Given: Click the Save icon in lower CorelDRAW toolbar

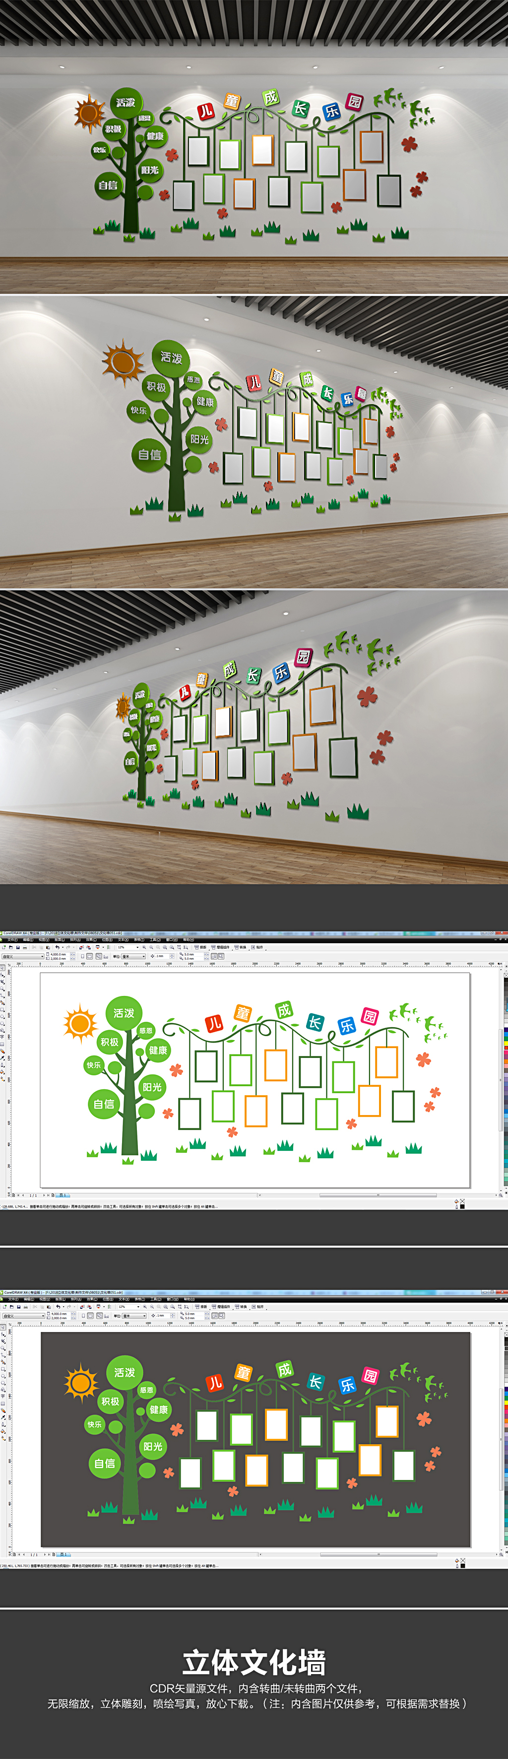Looking at the screenshot, I should [x=18, y=1306].
